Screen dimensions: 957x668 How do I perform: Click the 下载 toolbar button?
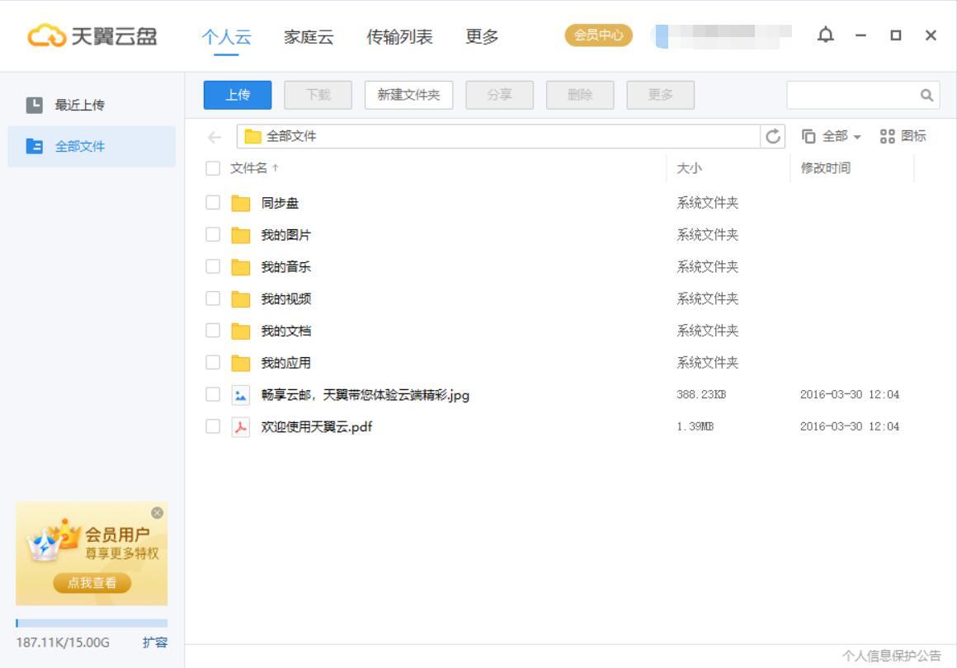pyautogui.click(x=318, y=95)
